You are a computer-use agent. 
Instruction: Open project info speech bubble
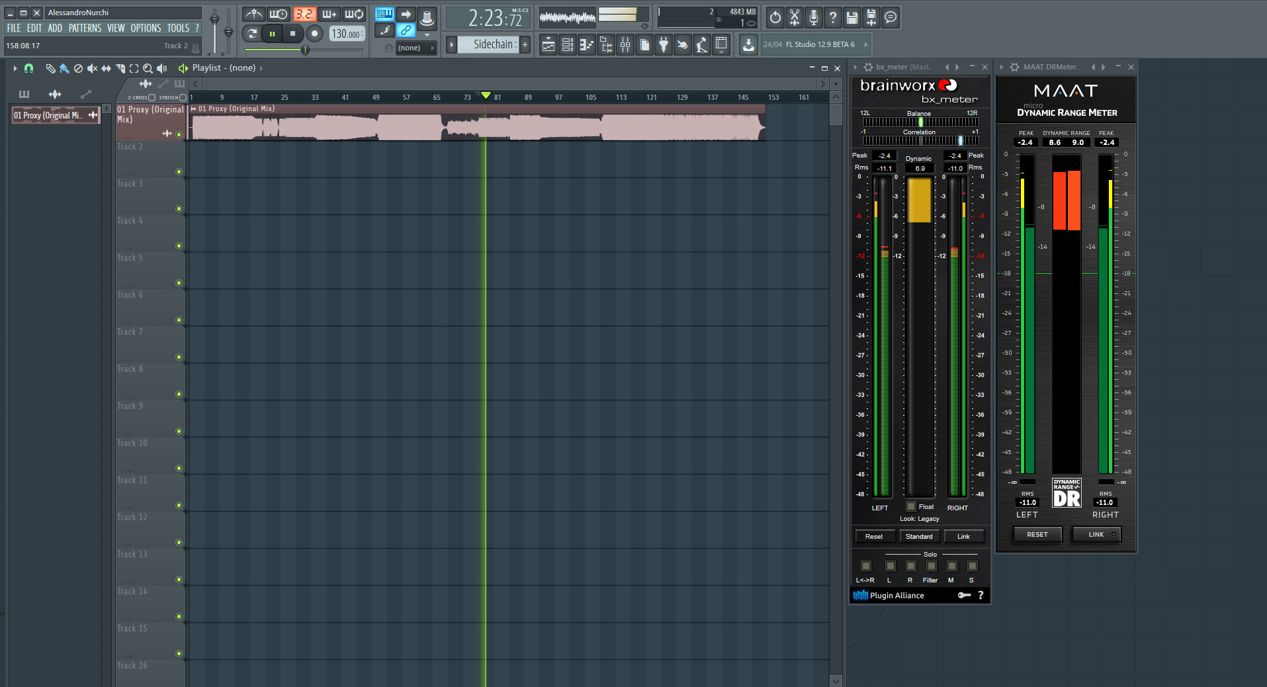point(891,17)
